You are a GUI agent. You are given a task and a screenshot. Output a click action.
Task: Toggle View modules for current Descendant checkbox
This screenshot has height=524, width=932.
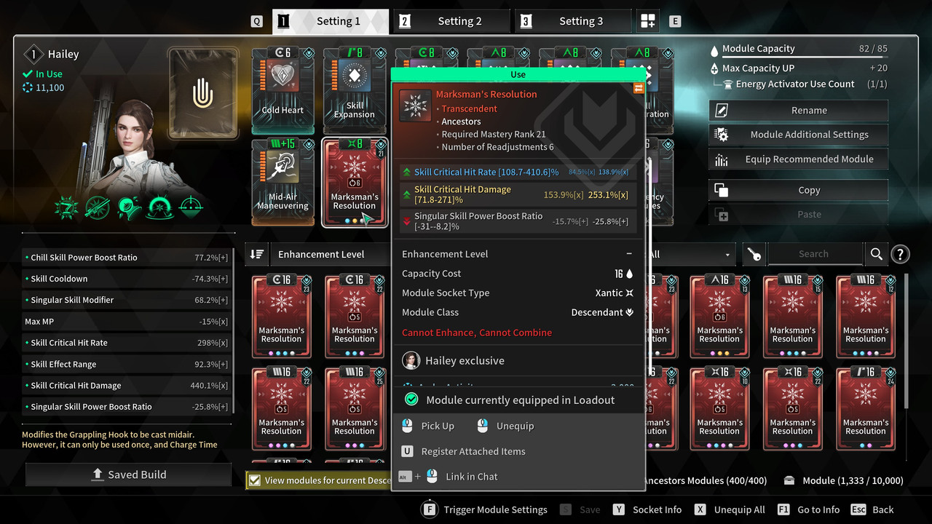tap(254, 480)
